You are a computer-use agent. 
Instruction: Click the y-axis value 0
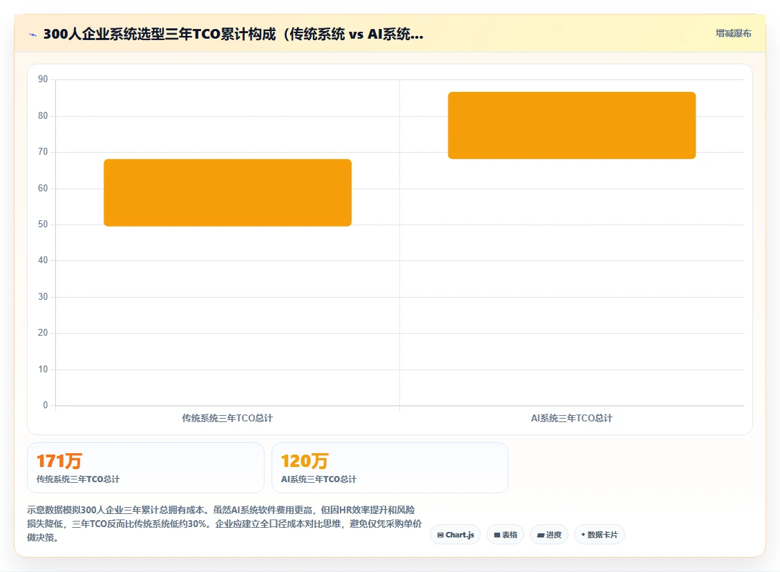(46, 406)
